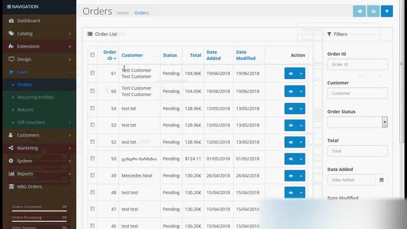Open action dropdown caret for order 48
Image resolution: width=407 pixels, height=229 pixels.
point(301,193)
